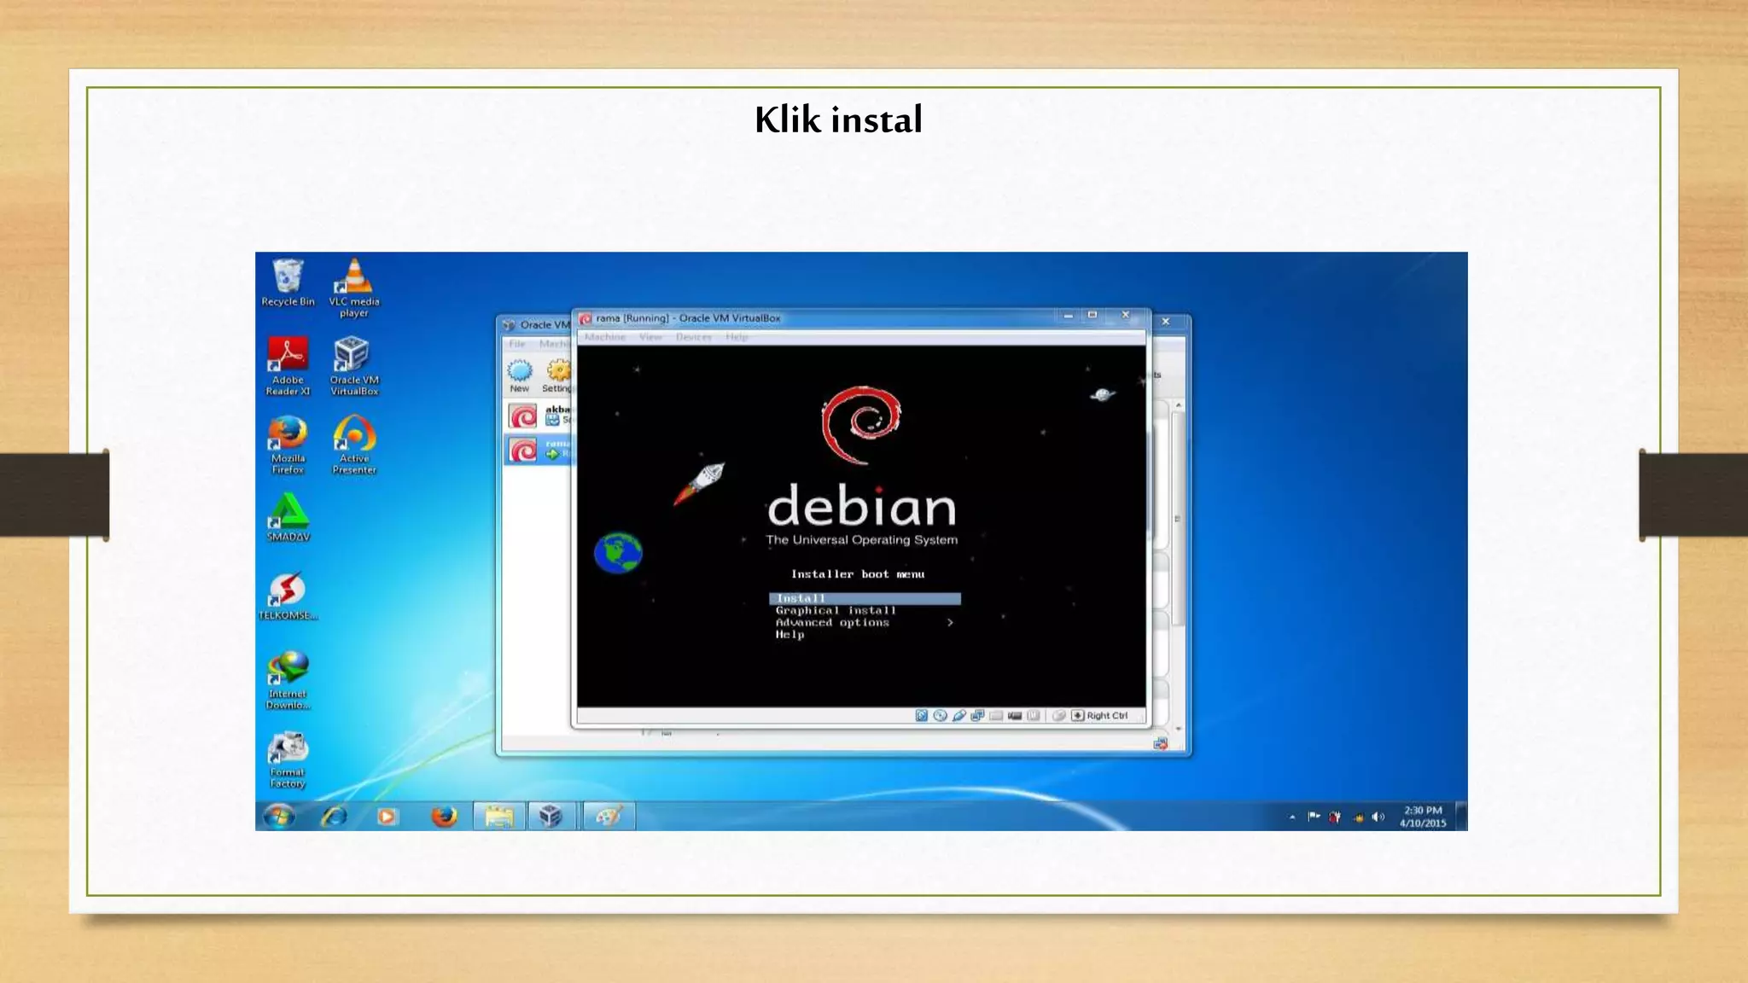Click USB devices status icon
Viewport: 1748px width, 983px height.
click(959, 716)
